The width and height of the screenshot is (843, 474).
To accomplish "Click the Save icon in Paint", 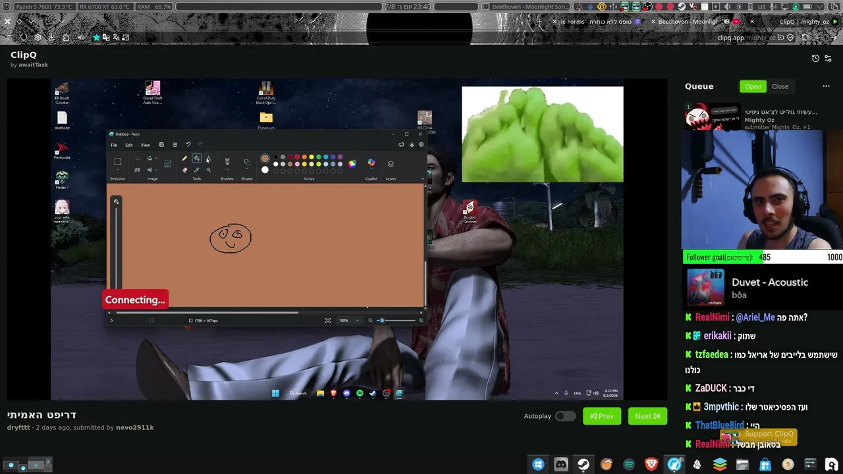I will pyautogui.click(x=161, y=145).
